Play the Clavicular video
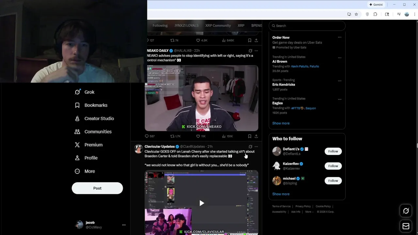The width and height of the screenshot is (418, 235). [201, 203]
